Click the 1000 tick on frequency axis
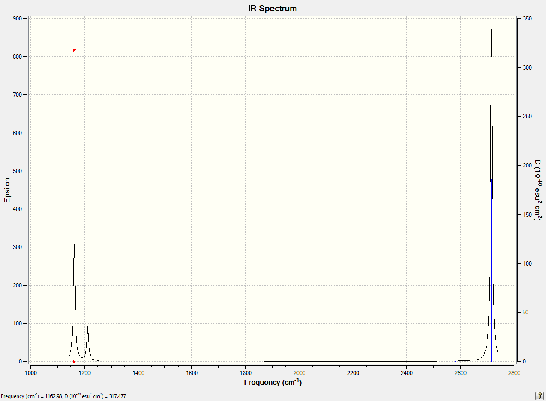546x401 pixels. click(30, 373)
